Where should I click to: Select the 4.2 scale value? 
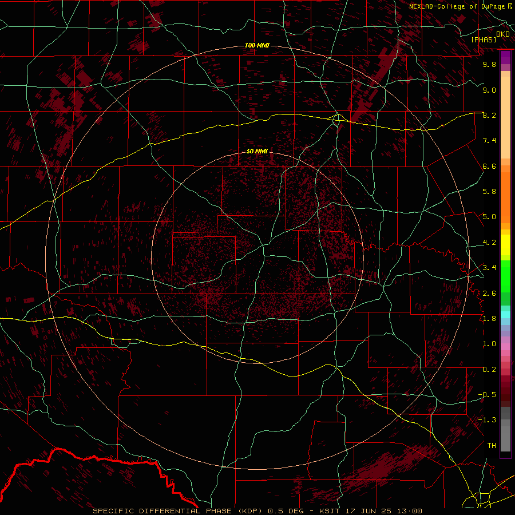coord(489,243)
